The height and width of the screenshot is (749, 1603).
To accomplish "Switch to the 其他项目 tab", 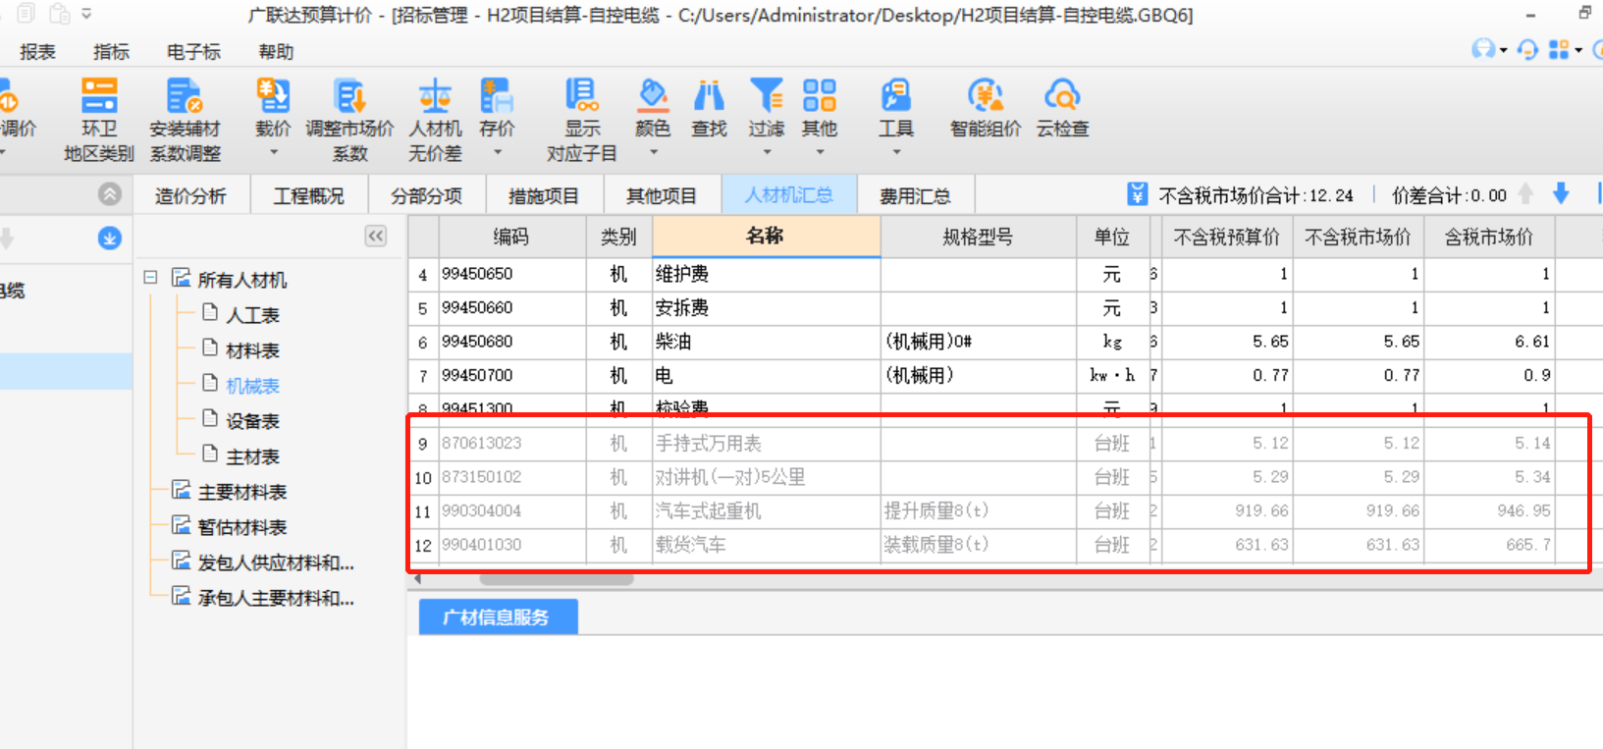I will 662,195.
